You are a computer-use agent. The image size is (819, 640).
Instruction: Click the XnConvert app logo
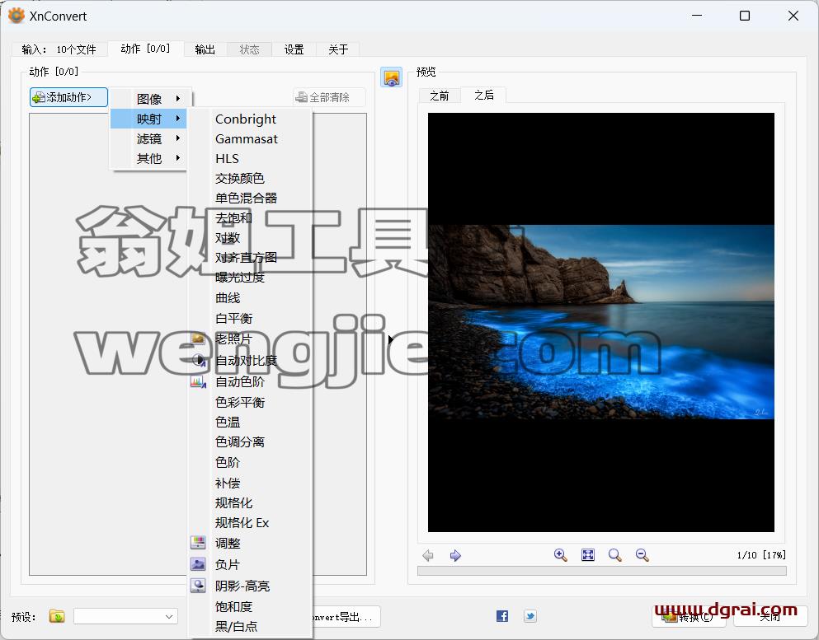(16, 16)
